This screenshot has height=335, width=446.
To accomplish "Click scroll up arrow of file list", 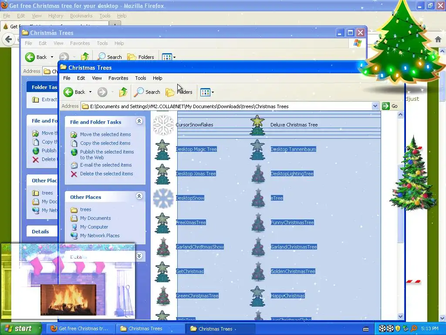I will tap(400, 115).
